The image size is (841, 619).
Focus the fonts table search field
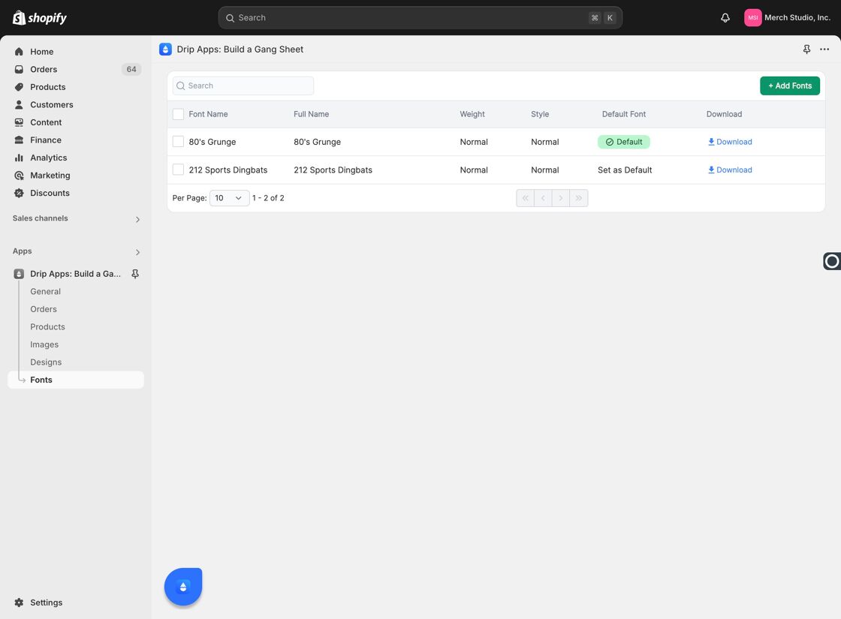point(243,86)
